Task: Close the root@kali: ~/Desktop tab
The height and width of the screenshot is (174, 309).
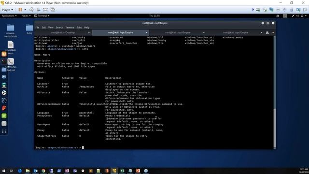Action: pyautogui.click(x=89, y=32)
